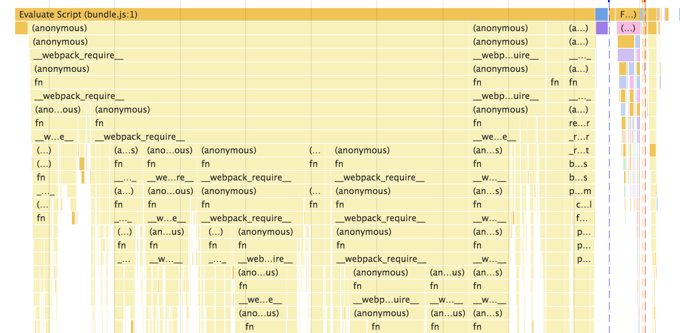Select the pink (…) bar at right
Viewport: 680px width, 333px height.
click(x=628, y=28)
